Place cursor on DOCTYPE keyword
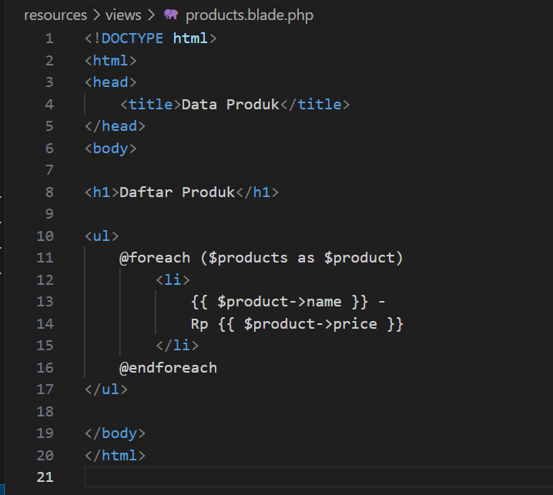This screenshot has width=553, height=495. click(x=132, y=38)
